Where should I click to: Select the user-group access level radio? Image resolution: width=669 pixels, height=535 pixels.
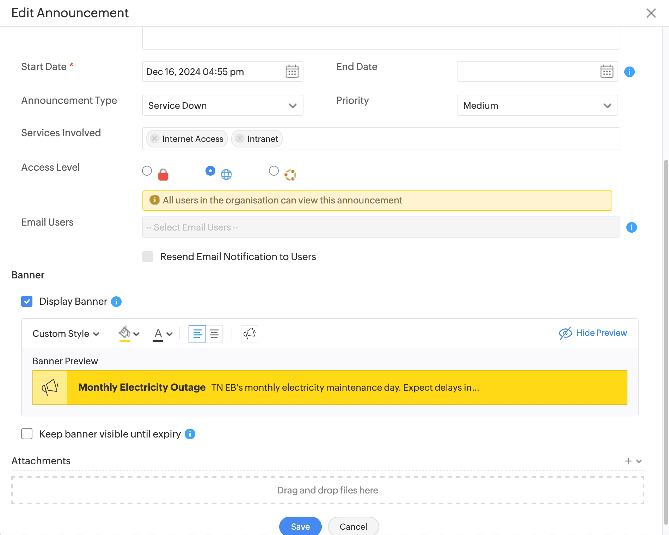(x=274, y=171)
